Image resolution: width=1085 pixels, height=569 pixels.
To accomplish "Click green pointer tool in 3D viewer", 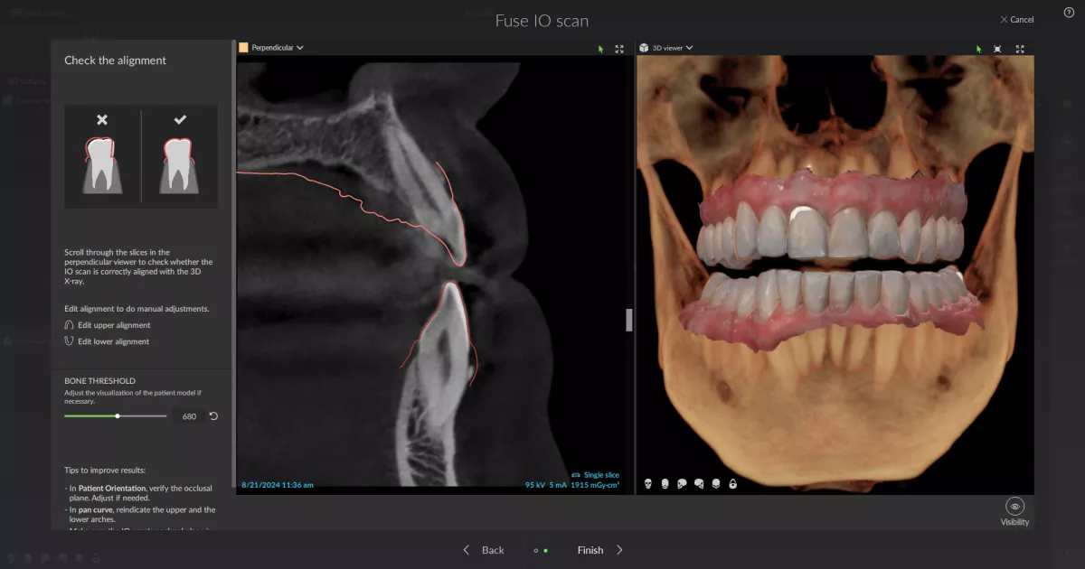I will tap(978, 49).
